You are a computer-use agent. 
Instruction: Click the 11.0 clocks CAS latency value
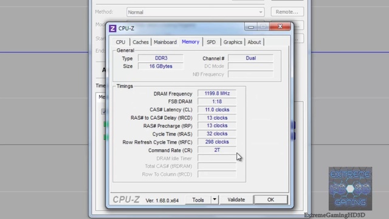pyautogui.click(x=217, y=109)
